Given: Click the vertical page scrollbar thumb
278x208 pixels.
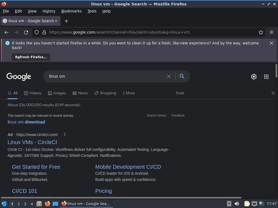Looking at the screenshot, I should point(276,71).
